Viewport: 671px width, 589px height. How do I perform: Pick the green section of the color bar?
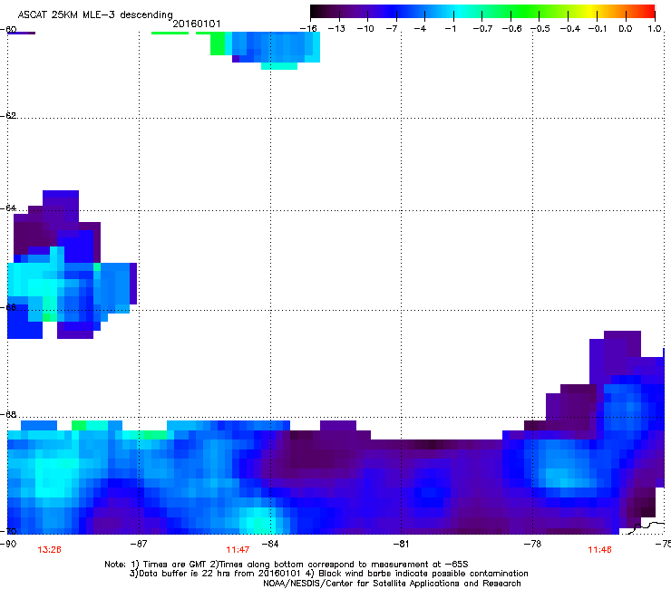click(x=524, y=11)
